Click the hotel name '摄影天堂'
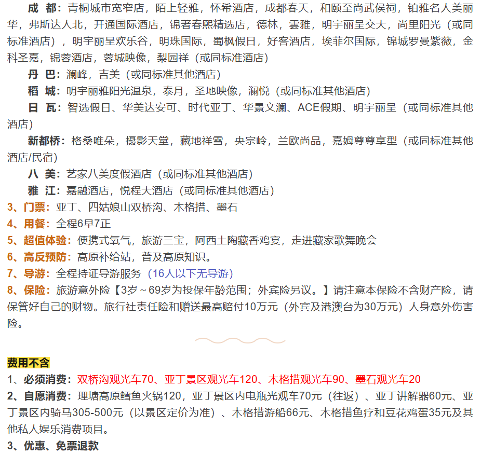The height and width of the screenshot is (455, 481). [147, 141]
